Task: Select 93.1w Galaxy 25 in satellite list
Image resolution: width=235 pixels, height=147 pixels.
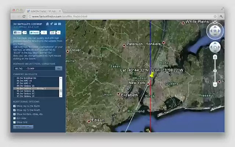Action: 36,91
